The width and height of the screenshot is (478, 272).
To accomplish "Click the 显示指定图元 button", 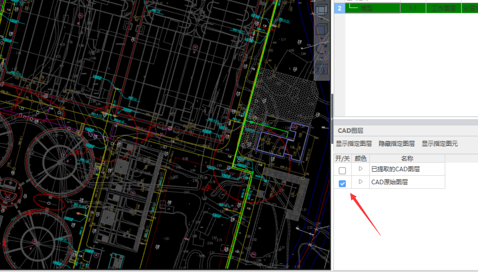I will coord(440,144).
